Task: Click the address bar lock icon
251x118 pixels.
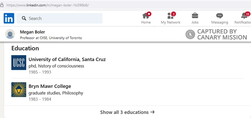Action: click(2, 5)
